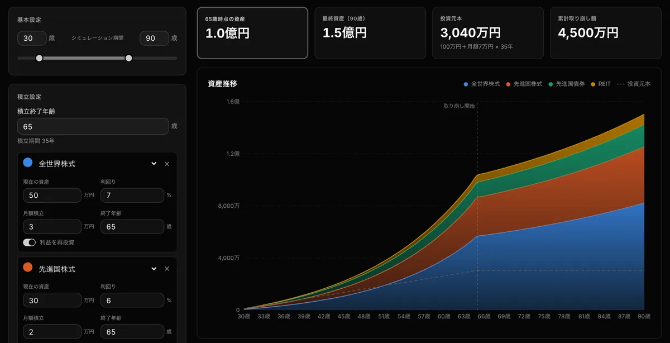Remove the 全世界株式 asset card
Image resolution: width=670 pixels, height=343 pixels.
[x=167, y=164]
